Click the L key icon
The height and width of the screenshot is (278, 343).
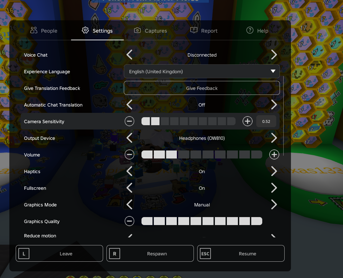(x=24, y=254)
